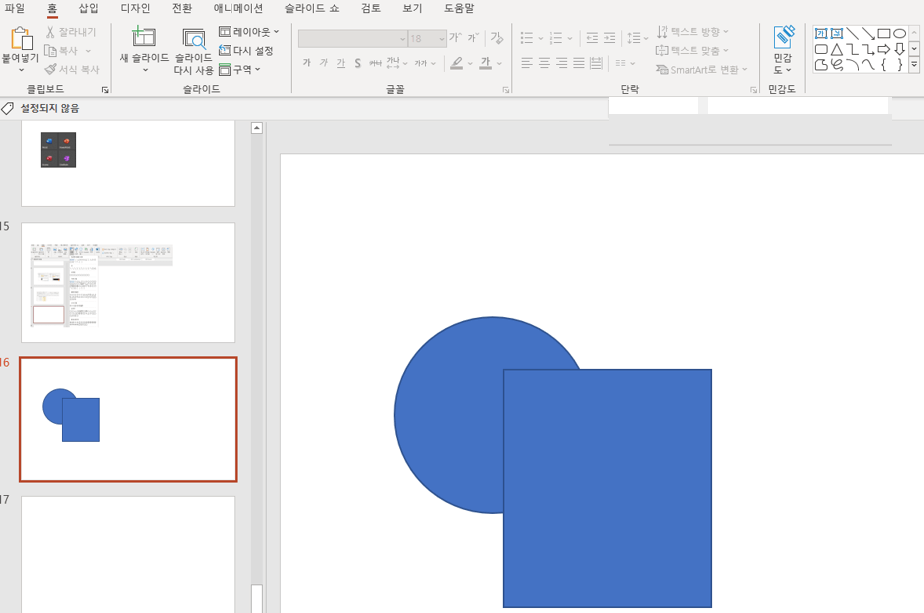Switch to 애니메이션 animations tab

click(x=238, y=8)
